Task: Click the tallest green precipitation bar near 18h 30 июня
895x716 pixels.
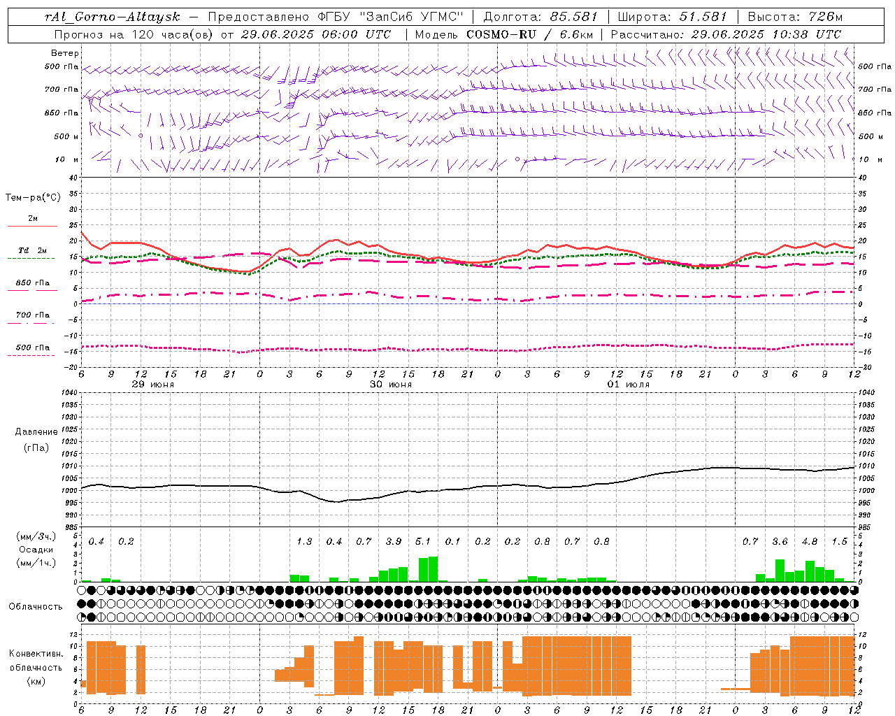Action: pos(433,569)
